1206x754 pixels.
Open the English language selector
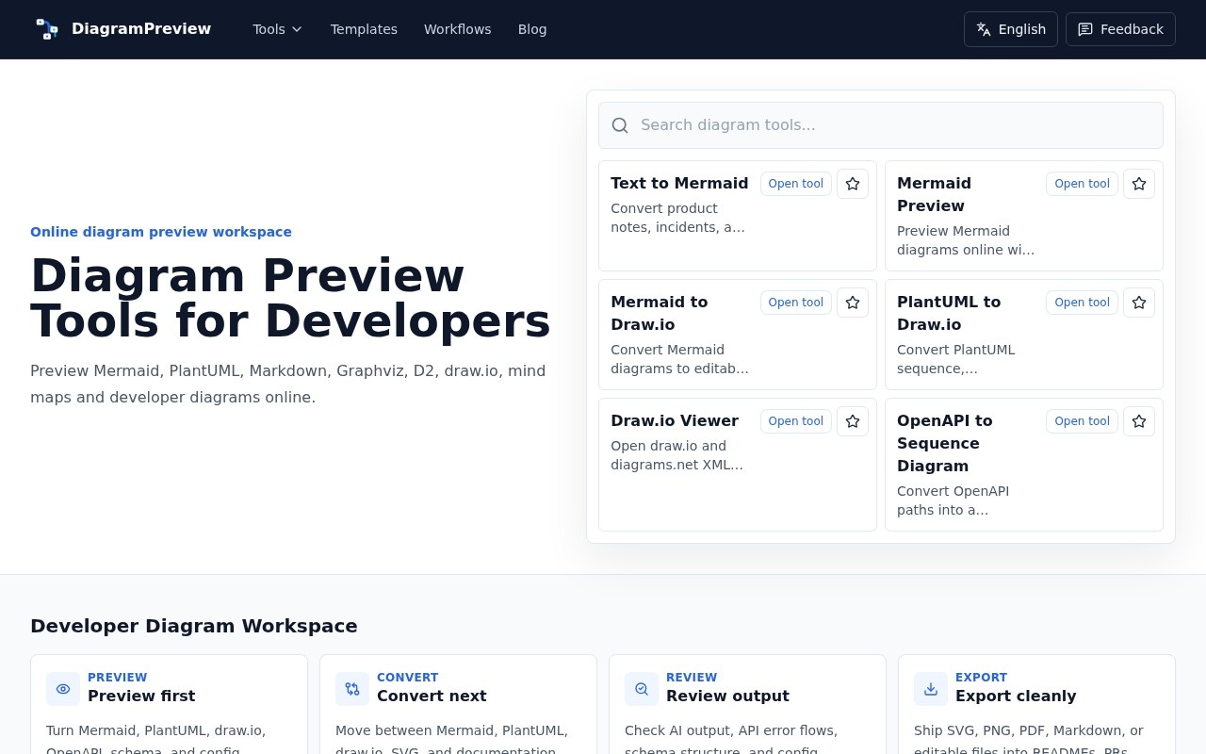(x=1011, y=29)
